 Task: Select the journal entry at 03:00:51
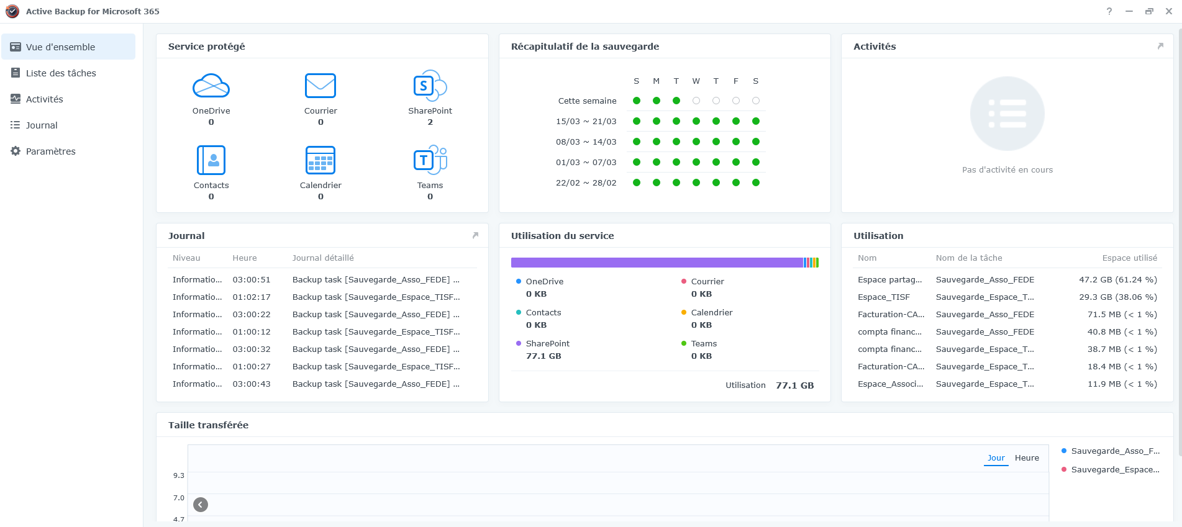click(x=322, y=280)
